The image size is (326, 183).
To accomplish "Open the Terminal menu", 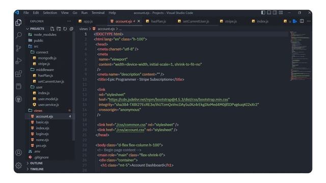I will 98,13.
